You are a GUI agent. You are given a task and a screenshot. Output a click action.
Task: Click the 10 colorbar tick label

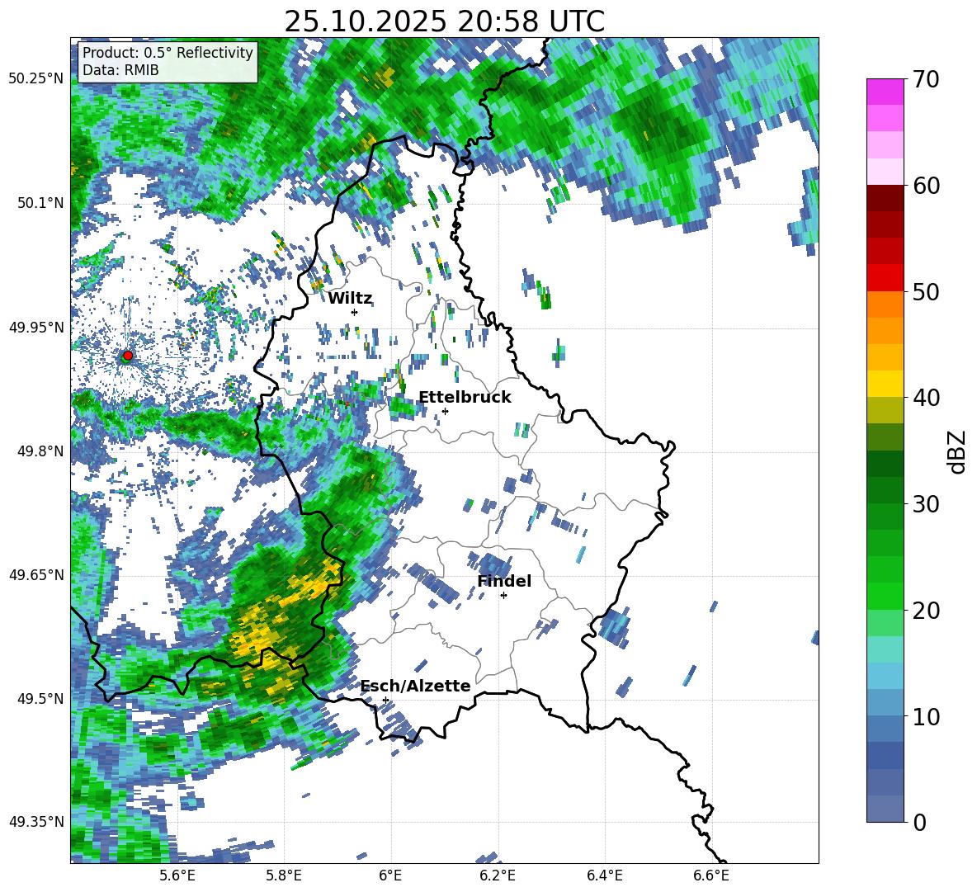[925, 715]
